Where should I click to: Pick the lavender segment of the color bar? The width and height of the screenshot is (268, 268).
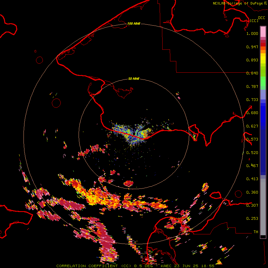click(263, 94)
